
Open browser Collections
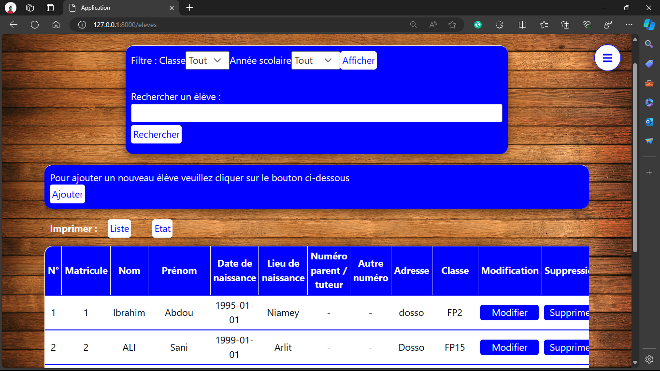565,25
